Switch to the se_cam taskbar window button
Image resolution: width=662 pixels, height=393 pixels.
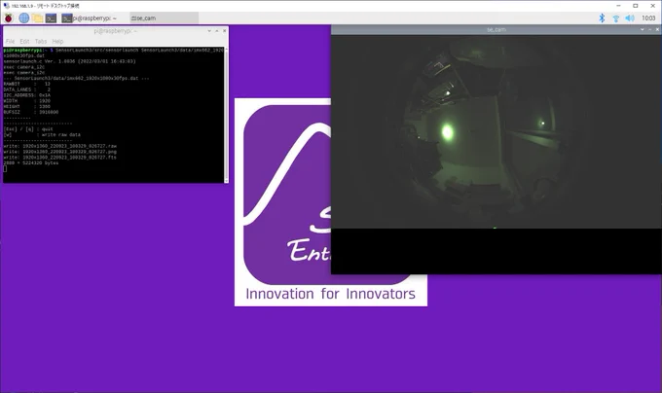(164, 18)
